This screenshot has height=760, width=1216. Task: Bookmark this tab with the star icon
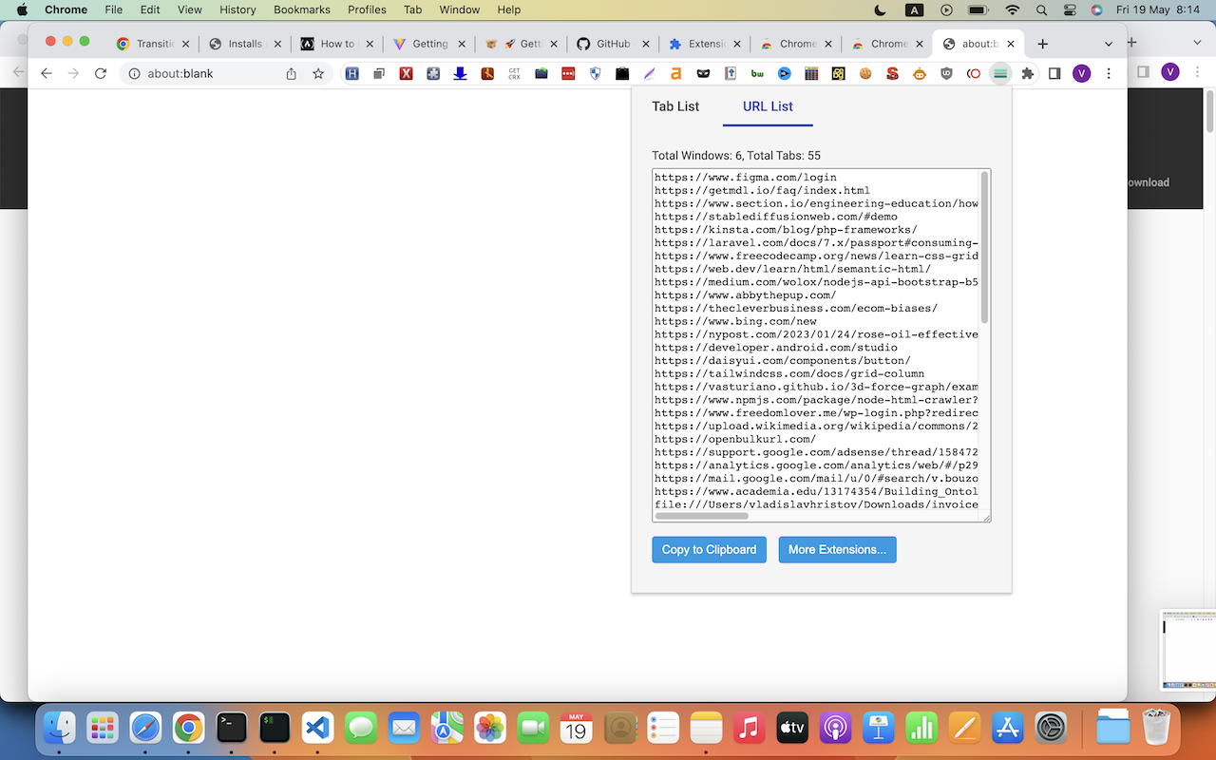pos(318,73)
